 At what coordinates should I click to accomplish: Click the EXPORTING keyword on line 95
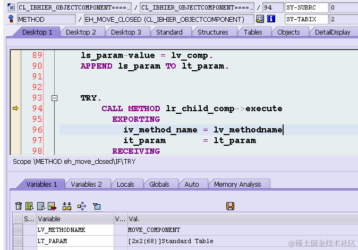pos(136,119)
